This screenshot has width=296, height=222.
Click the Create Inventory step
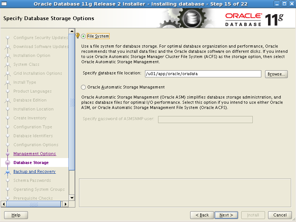coord(30,118)
